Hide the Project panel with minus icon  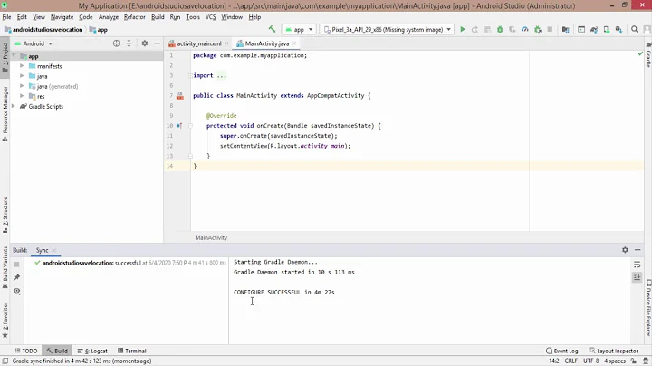click(x=158, y=43)
